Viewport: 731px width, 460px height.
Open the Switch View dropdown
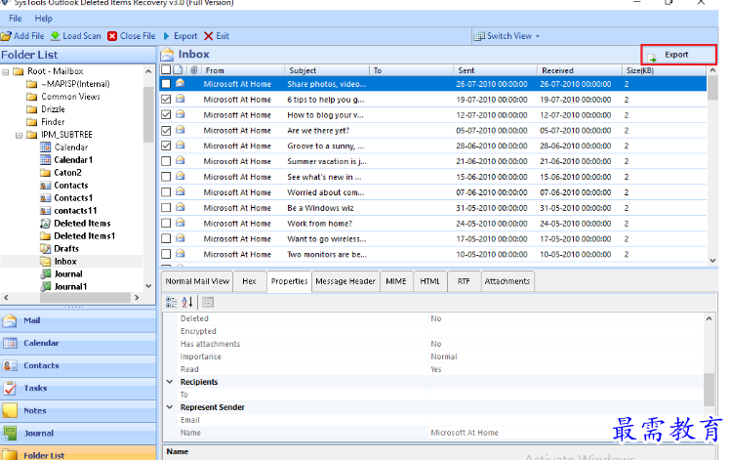tap(507, 36)
